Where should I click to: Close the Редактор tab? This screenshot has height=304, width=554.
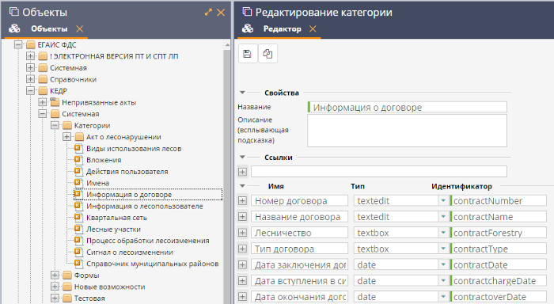(313, 28)
